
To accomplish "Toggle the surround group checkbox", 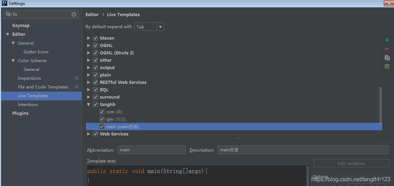I will tap(95, 97).
